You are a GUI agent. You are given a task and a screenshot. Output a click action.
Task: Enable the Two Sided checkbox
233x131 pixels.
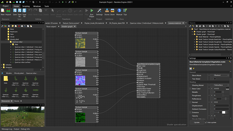pos(215,79)
